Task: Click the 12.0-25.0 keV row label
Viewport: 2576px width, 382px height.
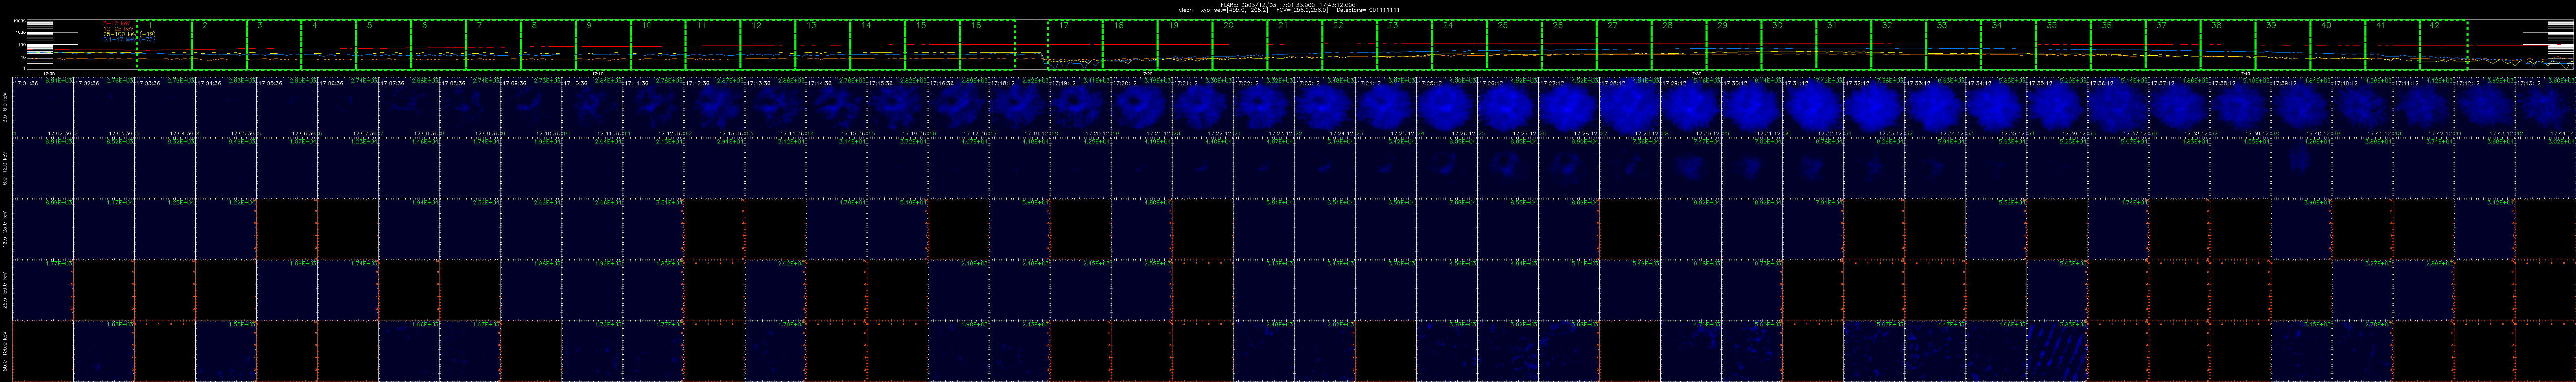Action: tap(5, 228)
